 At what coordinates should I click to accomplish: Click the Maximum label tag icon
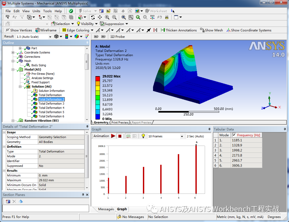point(96,37)
